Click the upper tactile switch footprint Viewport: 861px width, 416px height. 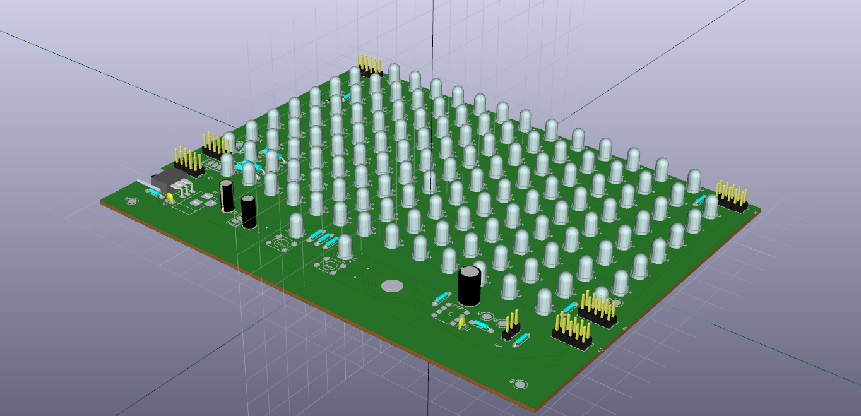click(279, 242)
